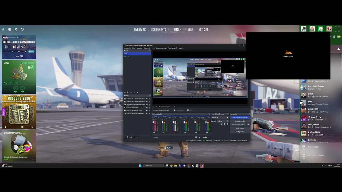Remove scene using Cenas trash icon
342x192 pixels.
pyautogui.click(x=128, y=92)
